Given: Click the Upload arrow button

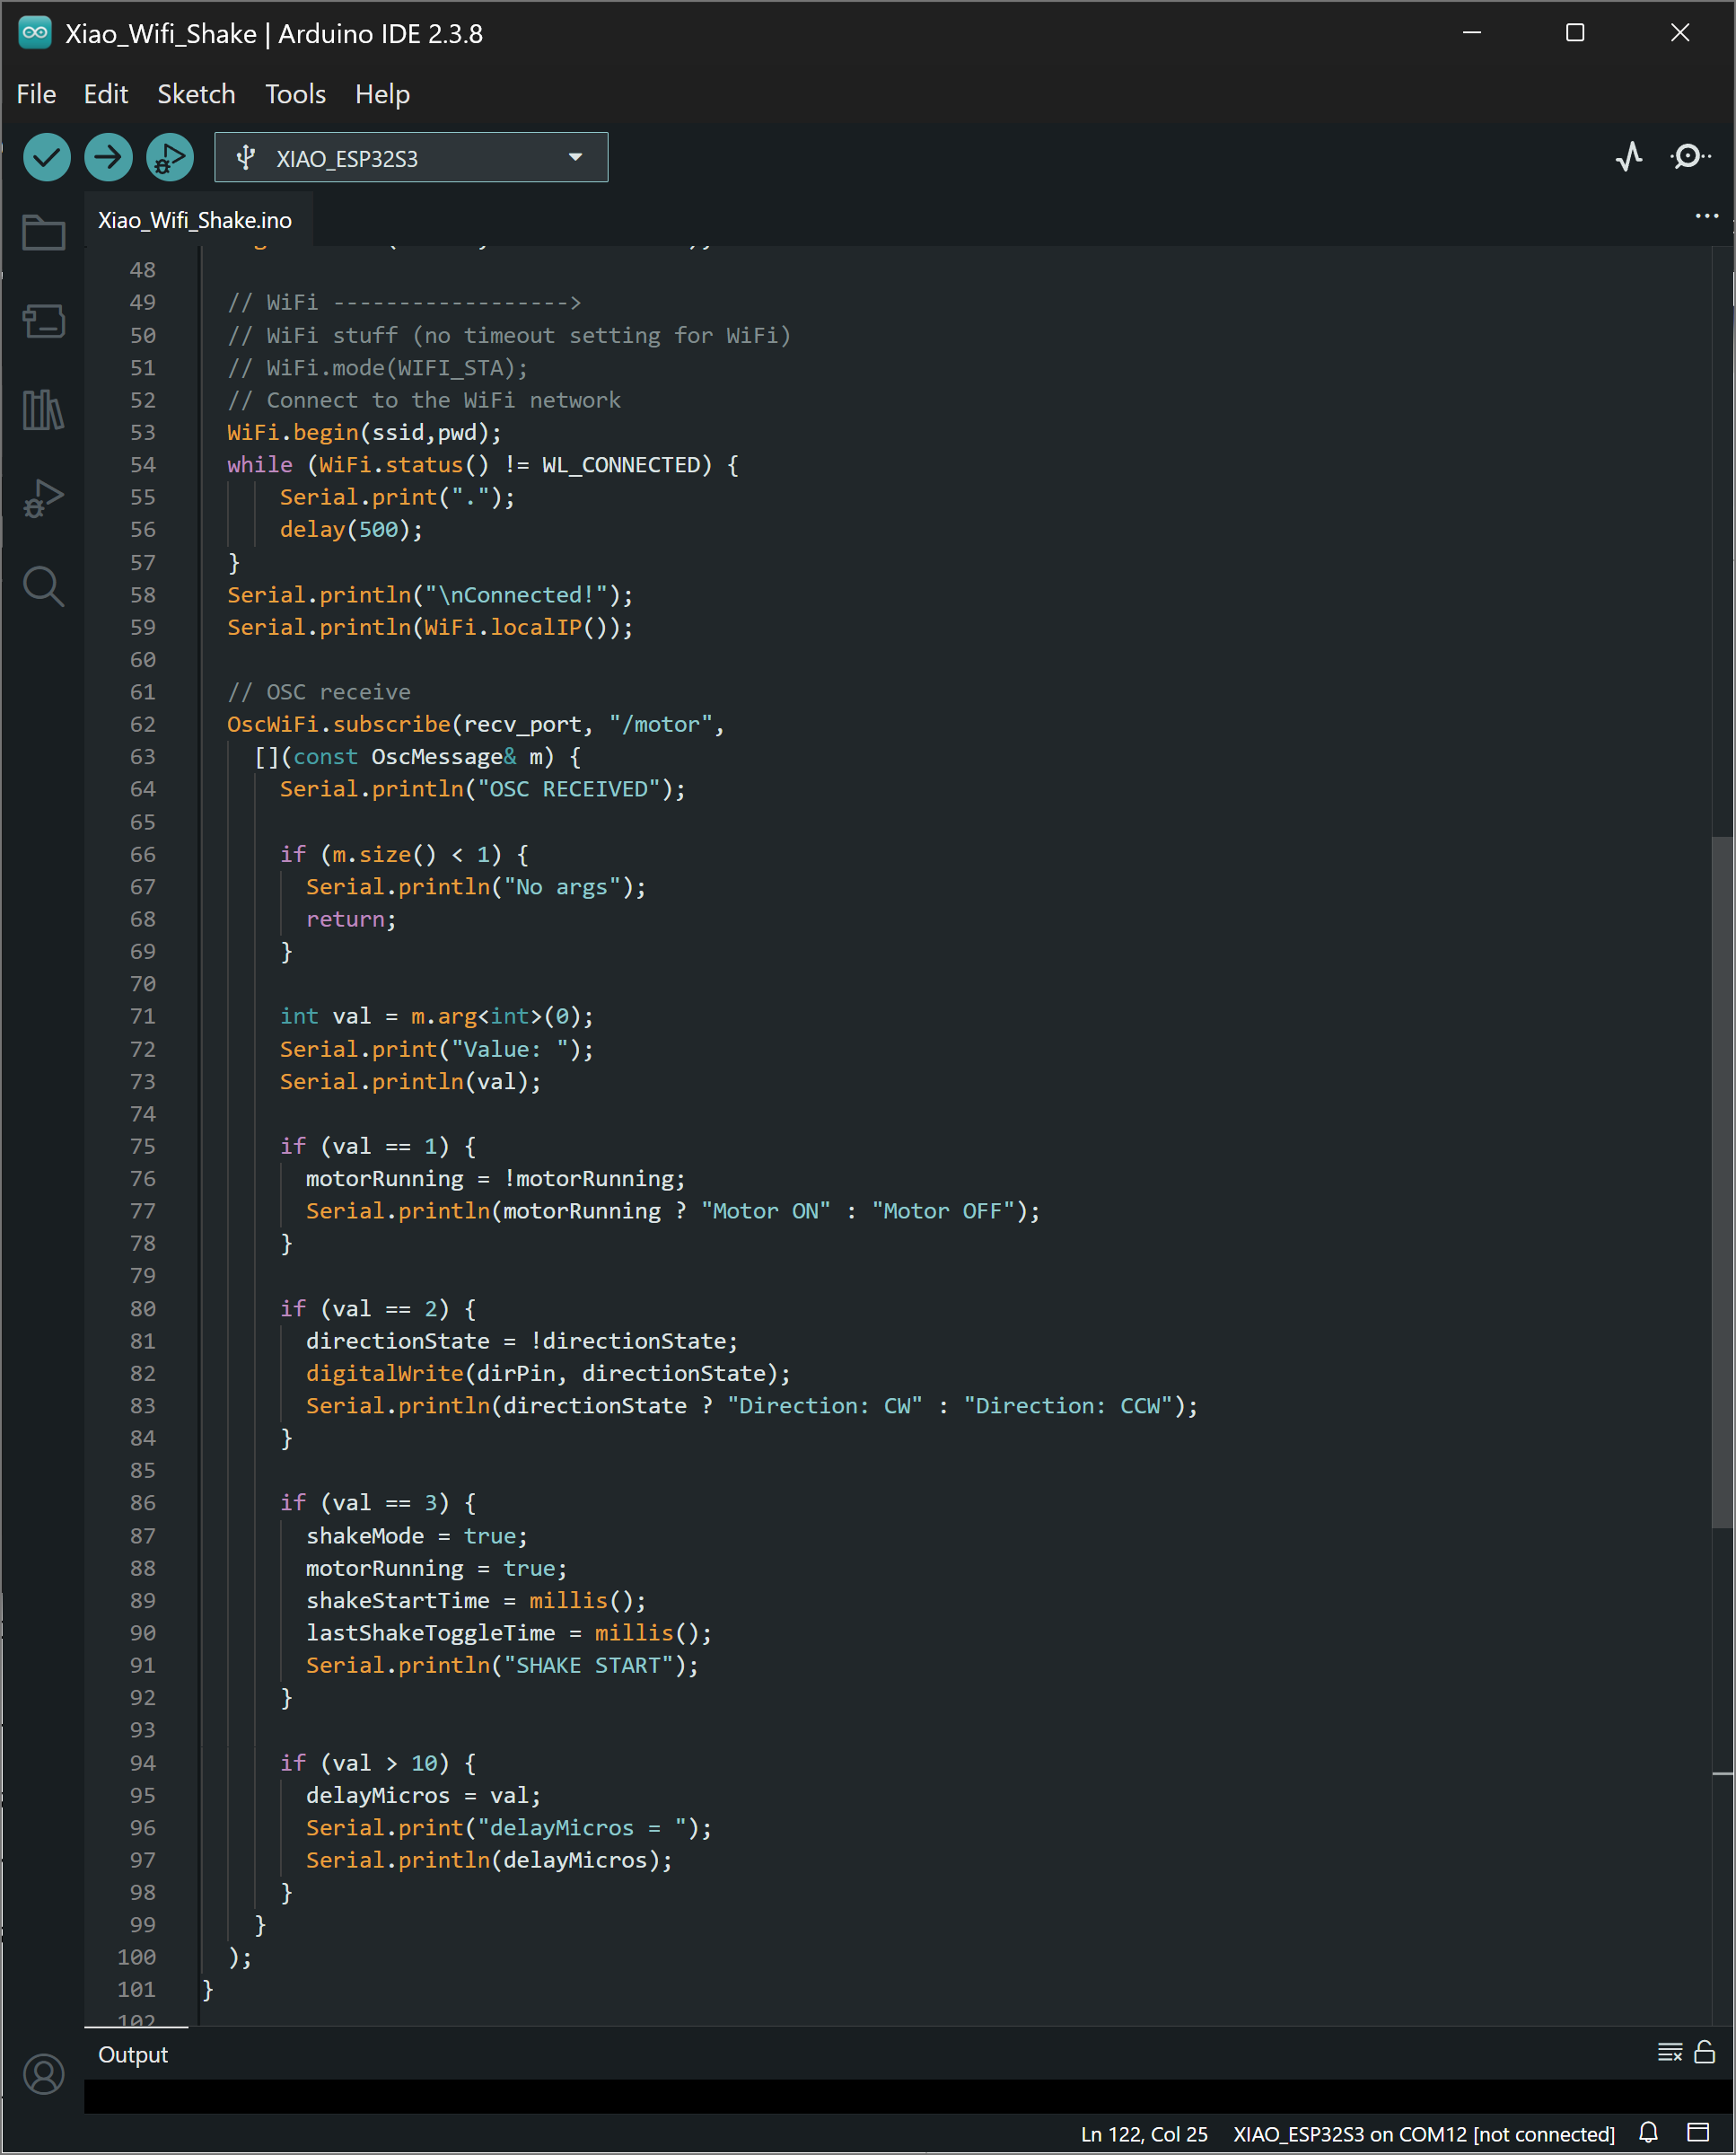Looking at the screenshot, I should [108, 157].
